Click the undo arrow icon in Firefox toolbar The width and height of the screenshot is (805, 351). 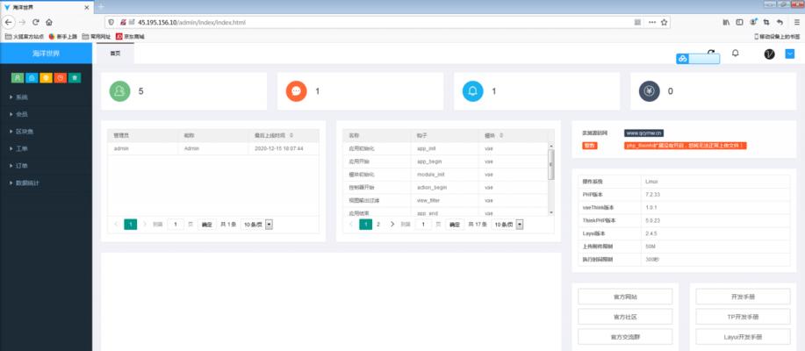(780, 22)
